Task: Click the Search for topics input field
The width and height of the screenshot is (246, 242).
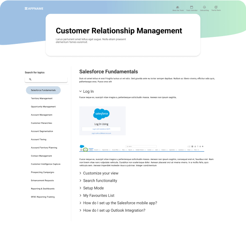Action: coord(46,80)
